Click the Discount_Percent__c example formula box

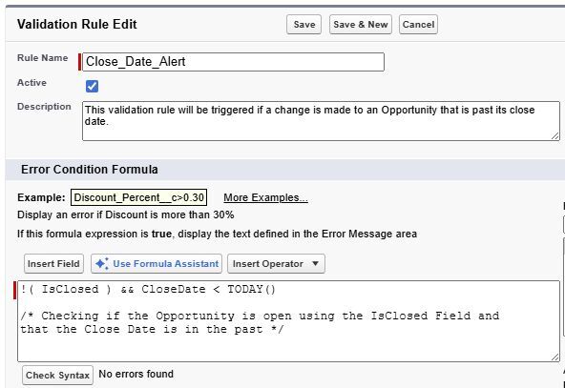coord(138,197)
